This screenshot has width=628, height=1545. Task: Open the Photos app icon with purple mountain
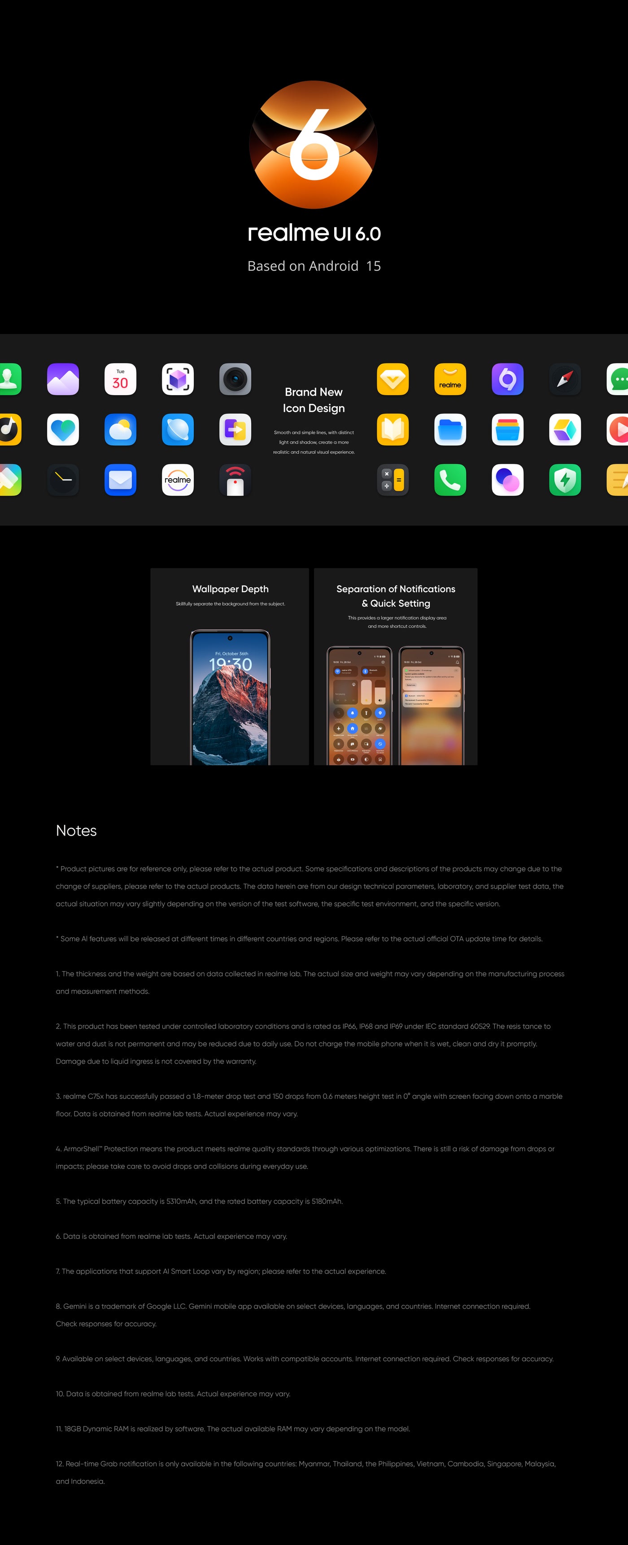coord(63,379)
